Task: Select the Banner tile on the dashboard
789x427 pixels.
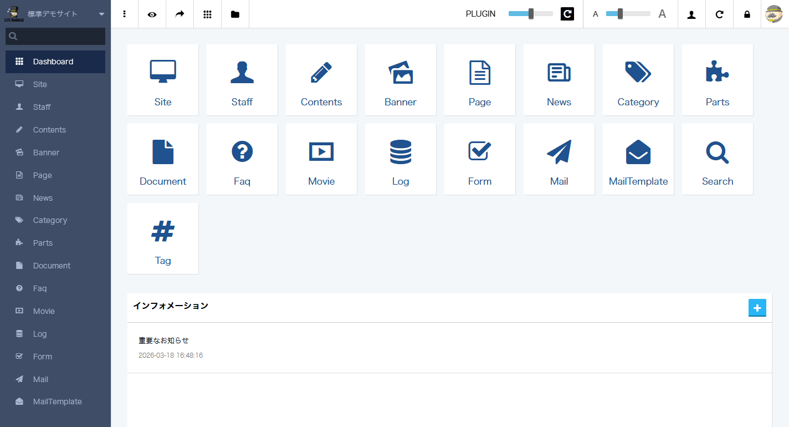Action: 400,79
